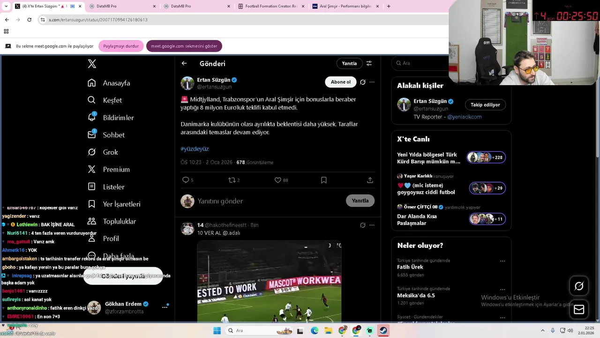Open more options on Ertan Süzgün's post
The width and height of the screenshot is (600, 338).
click(x=372, y=82)
